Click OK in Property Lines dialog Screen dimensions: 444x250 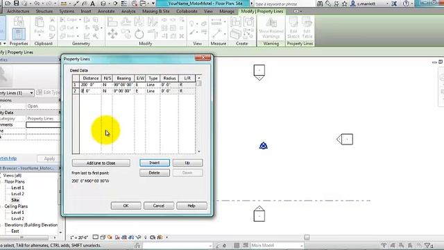click(126, 206)
